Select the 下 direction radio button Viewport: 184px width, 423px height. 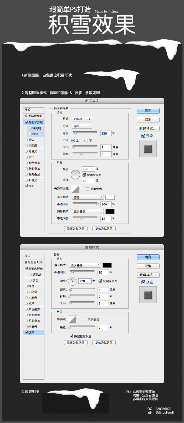point(86,141)
